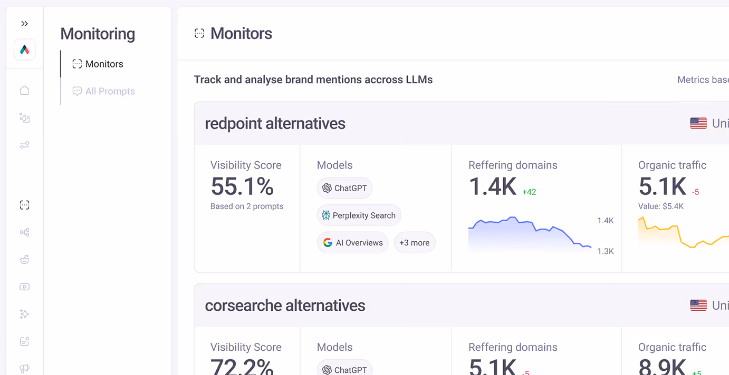Open the projects squares icon in sidebar
The height and width of the screenshot is (375, 729).
click(24, 117)
